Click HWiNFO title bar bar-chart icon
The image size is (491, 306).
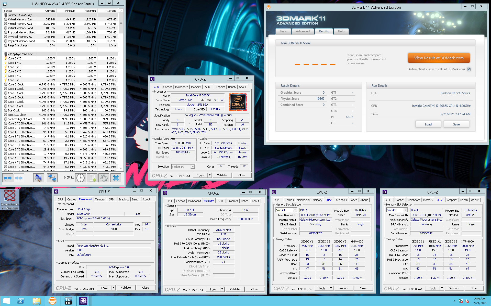tap(5, 4)
